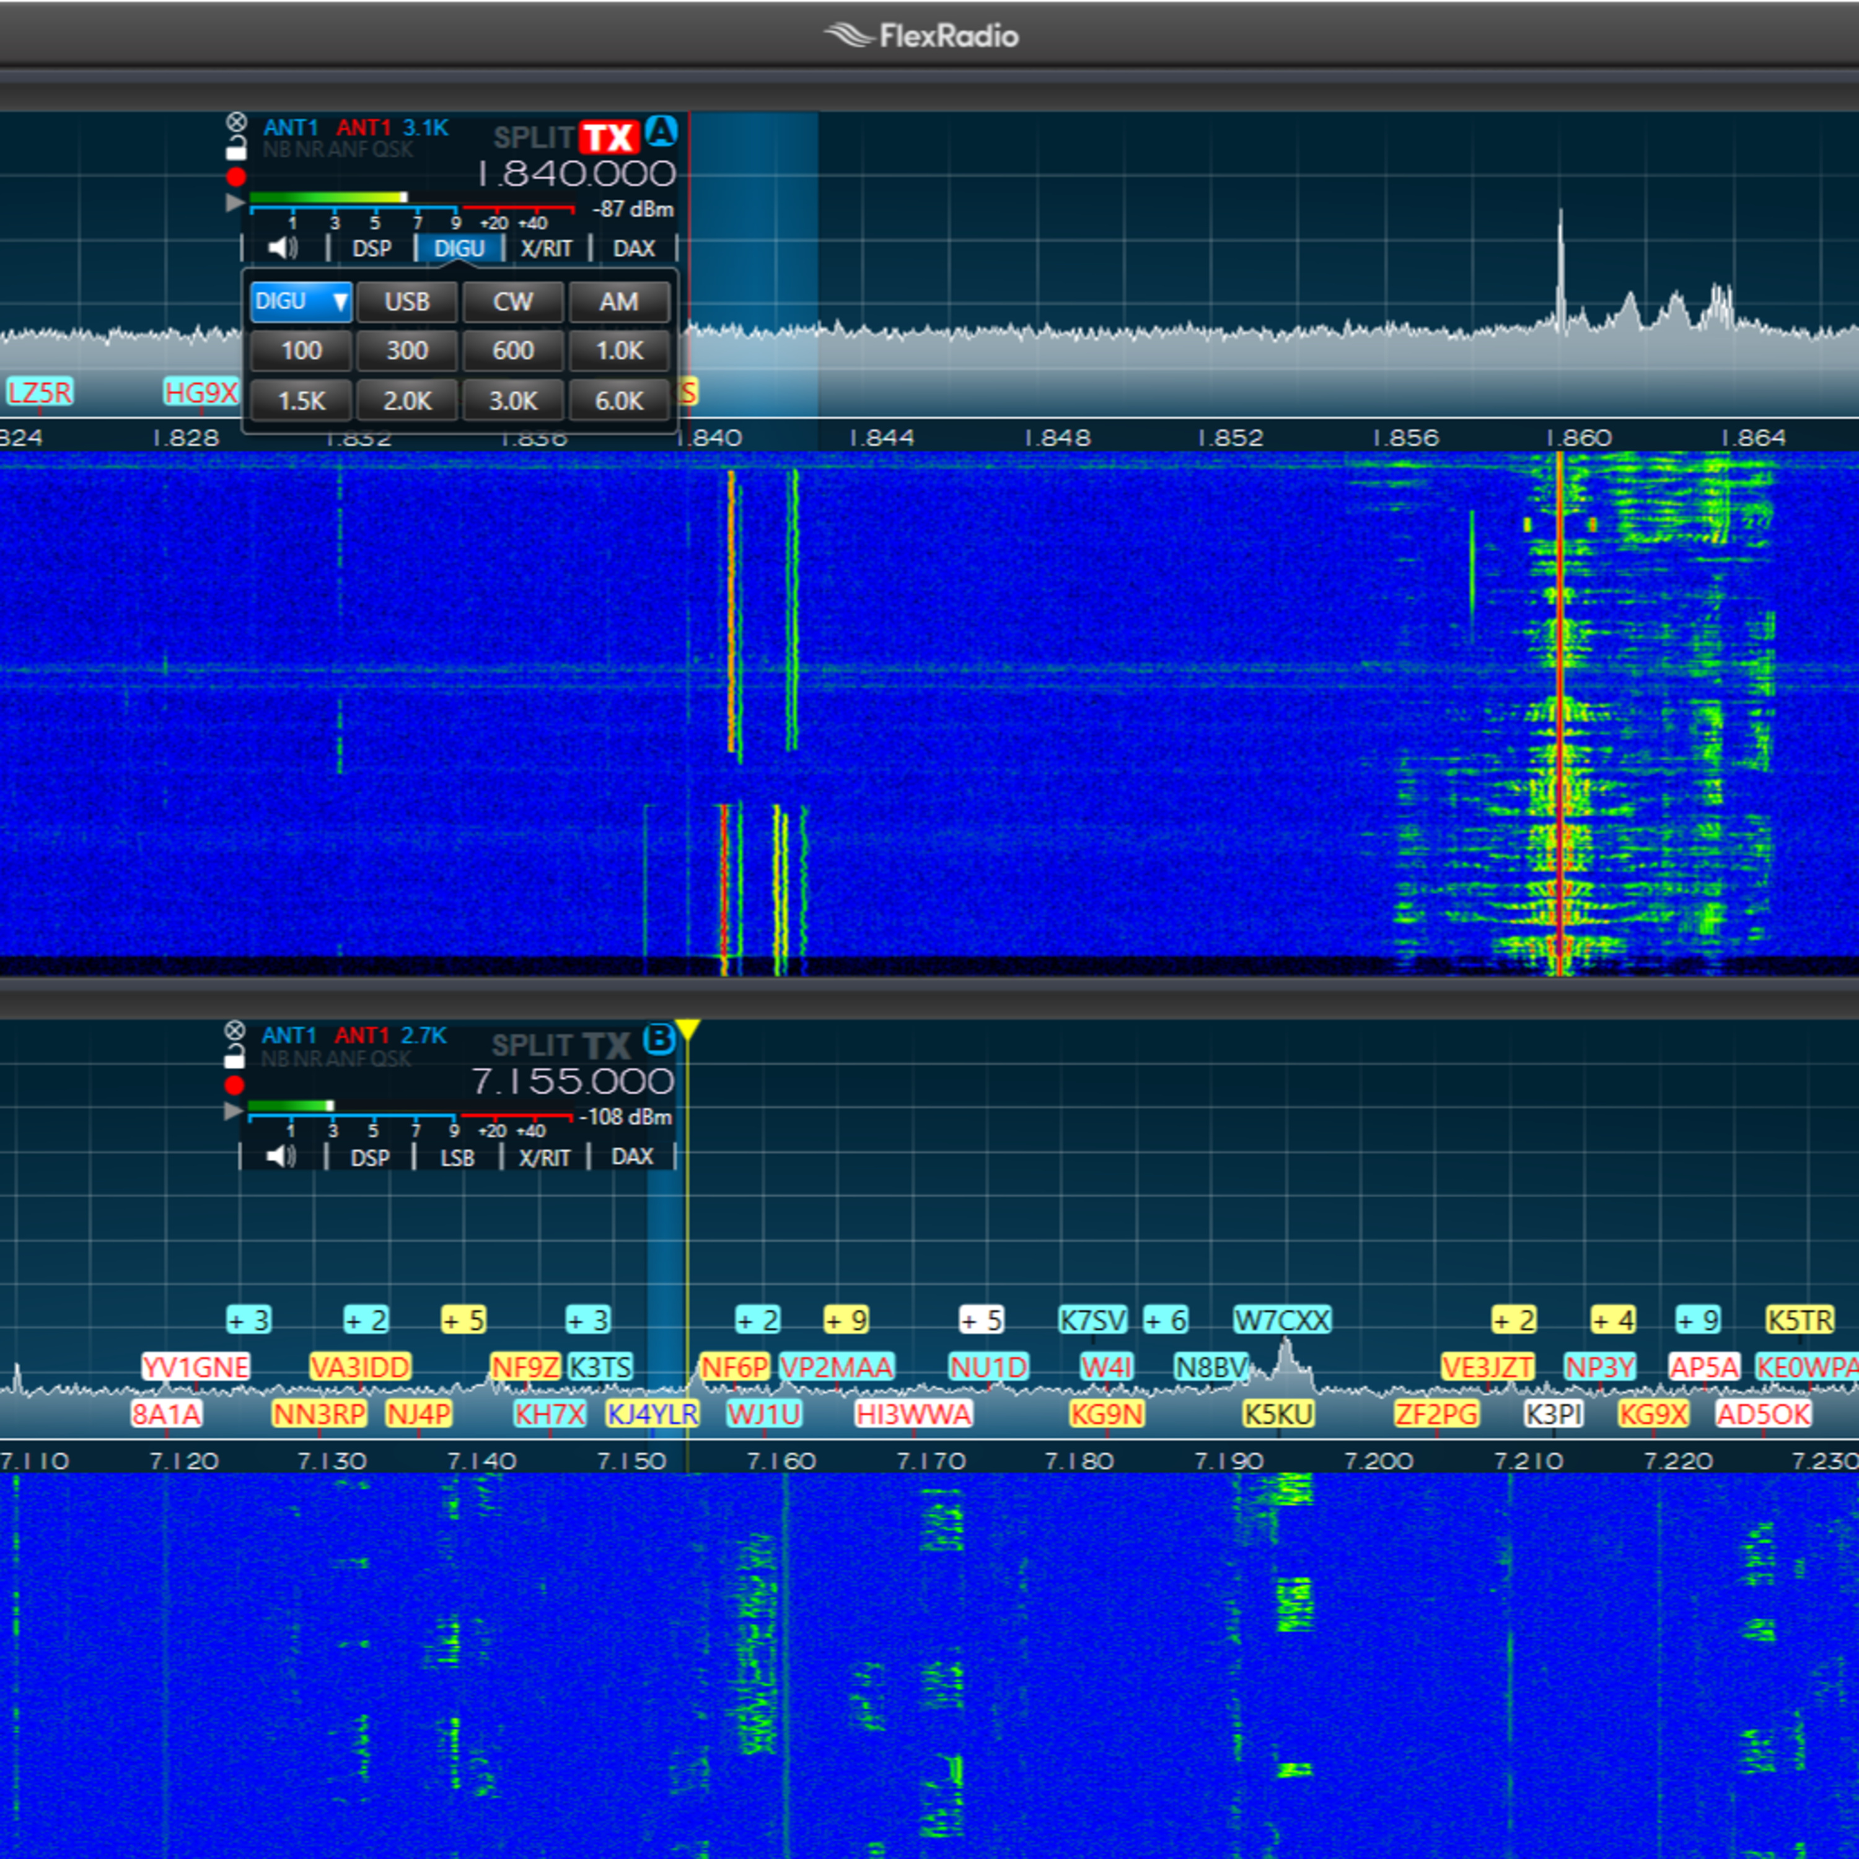The width and height of the screenshot is (1859, 1859).
Task: Open the DSP tab on slice A
Action: coord(371,248)
